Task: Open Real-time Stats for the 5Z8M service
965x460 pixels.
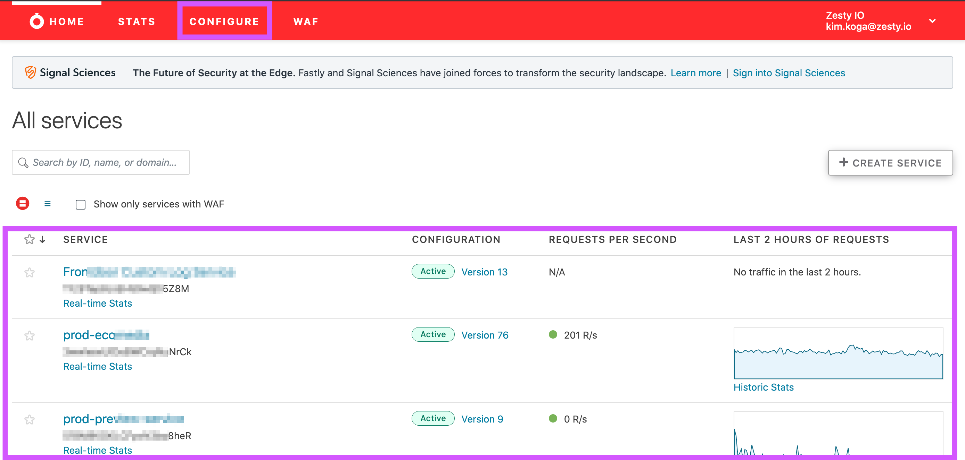Action: pyautogui.click(x=97, y=303)
